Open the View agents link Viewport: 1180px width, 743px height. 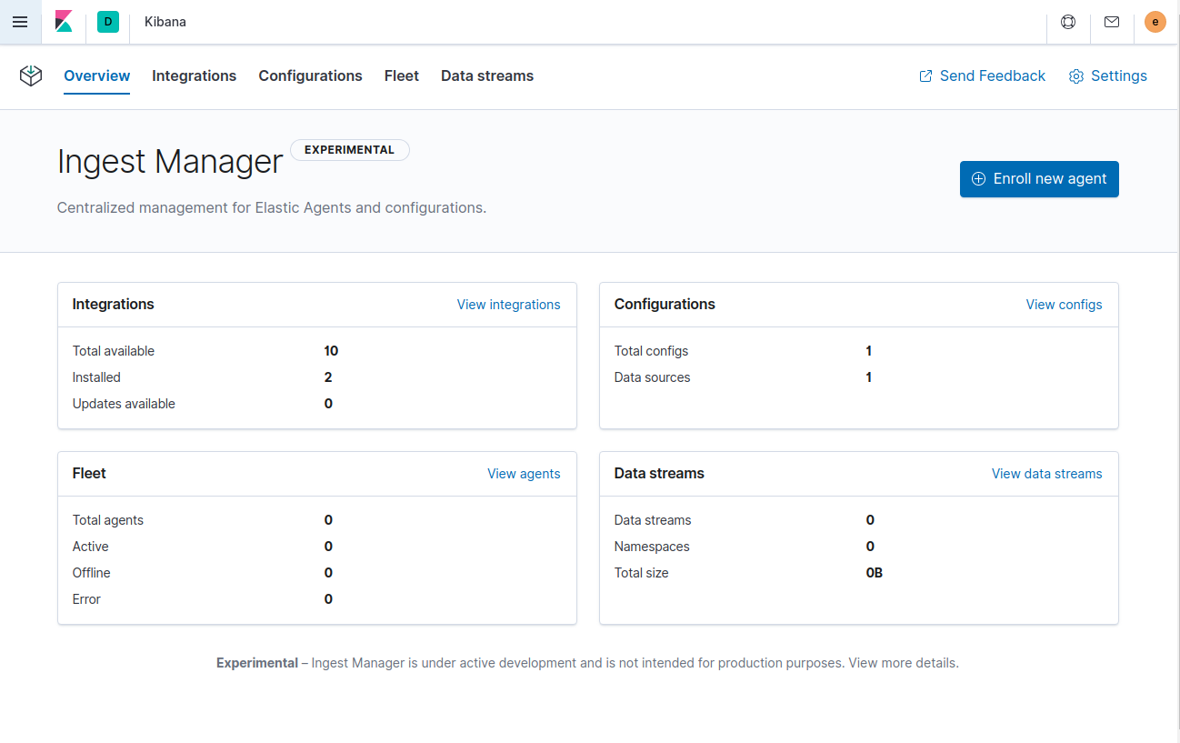coord(524,474)
